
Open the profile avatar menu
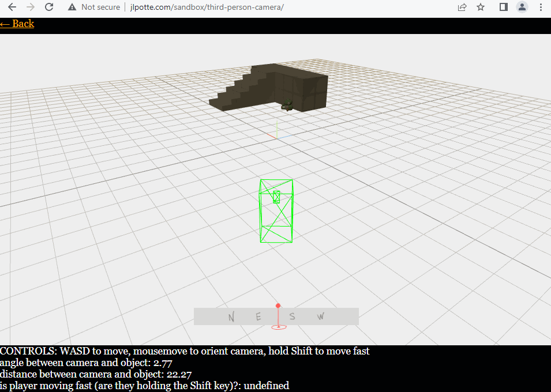(522, 7)
